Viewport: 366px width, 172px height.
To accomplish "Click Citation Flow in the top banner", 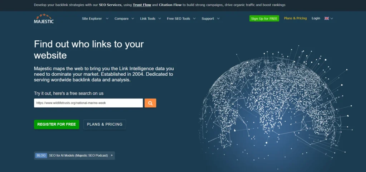I will [170, 5].
